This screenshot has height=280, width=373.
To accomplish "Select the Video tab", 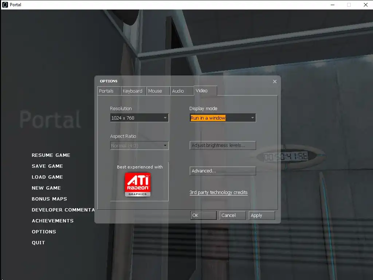I will [x=205, y=91].
